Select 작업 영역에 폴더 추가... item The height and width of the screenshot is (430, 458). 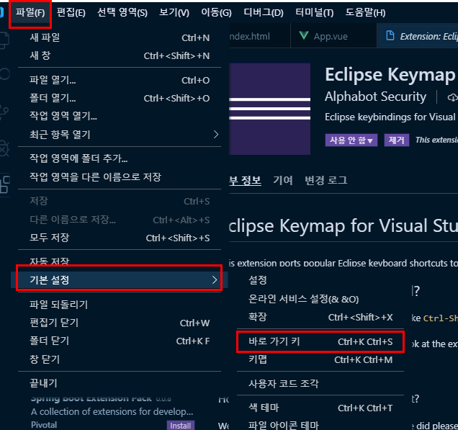(120, 158)
